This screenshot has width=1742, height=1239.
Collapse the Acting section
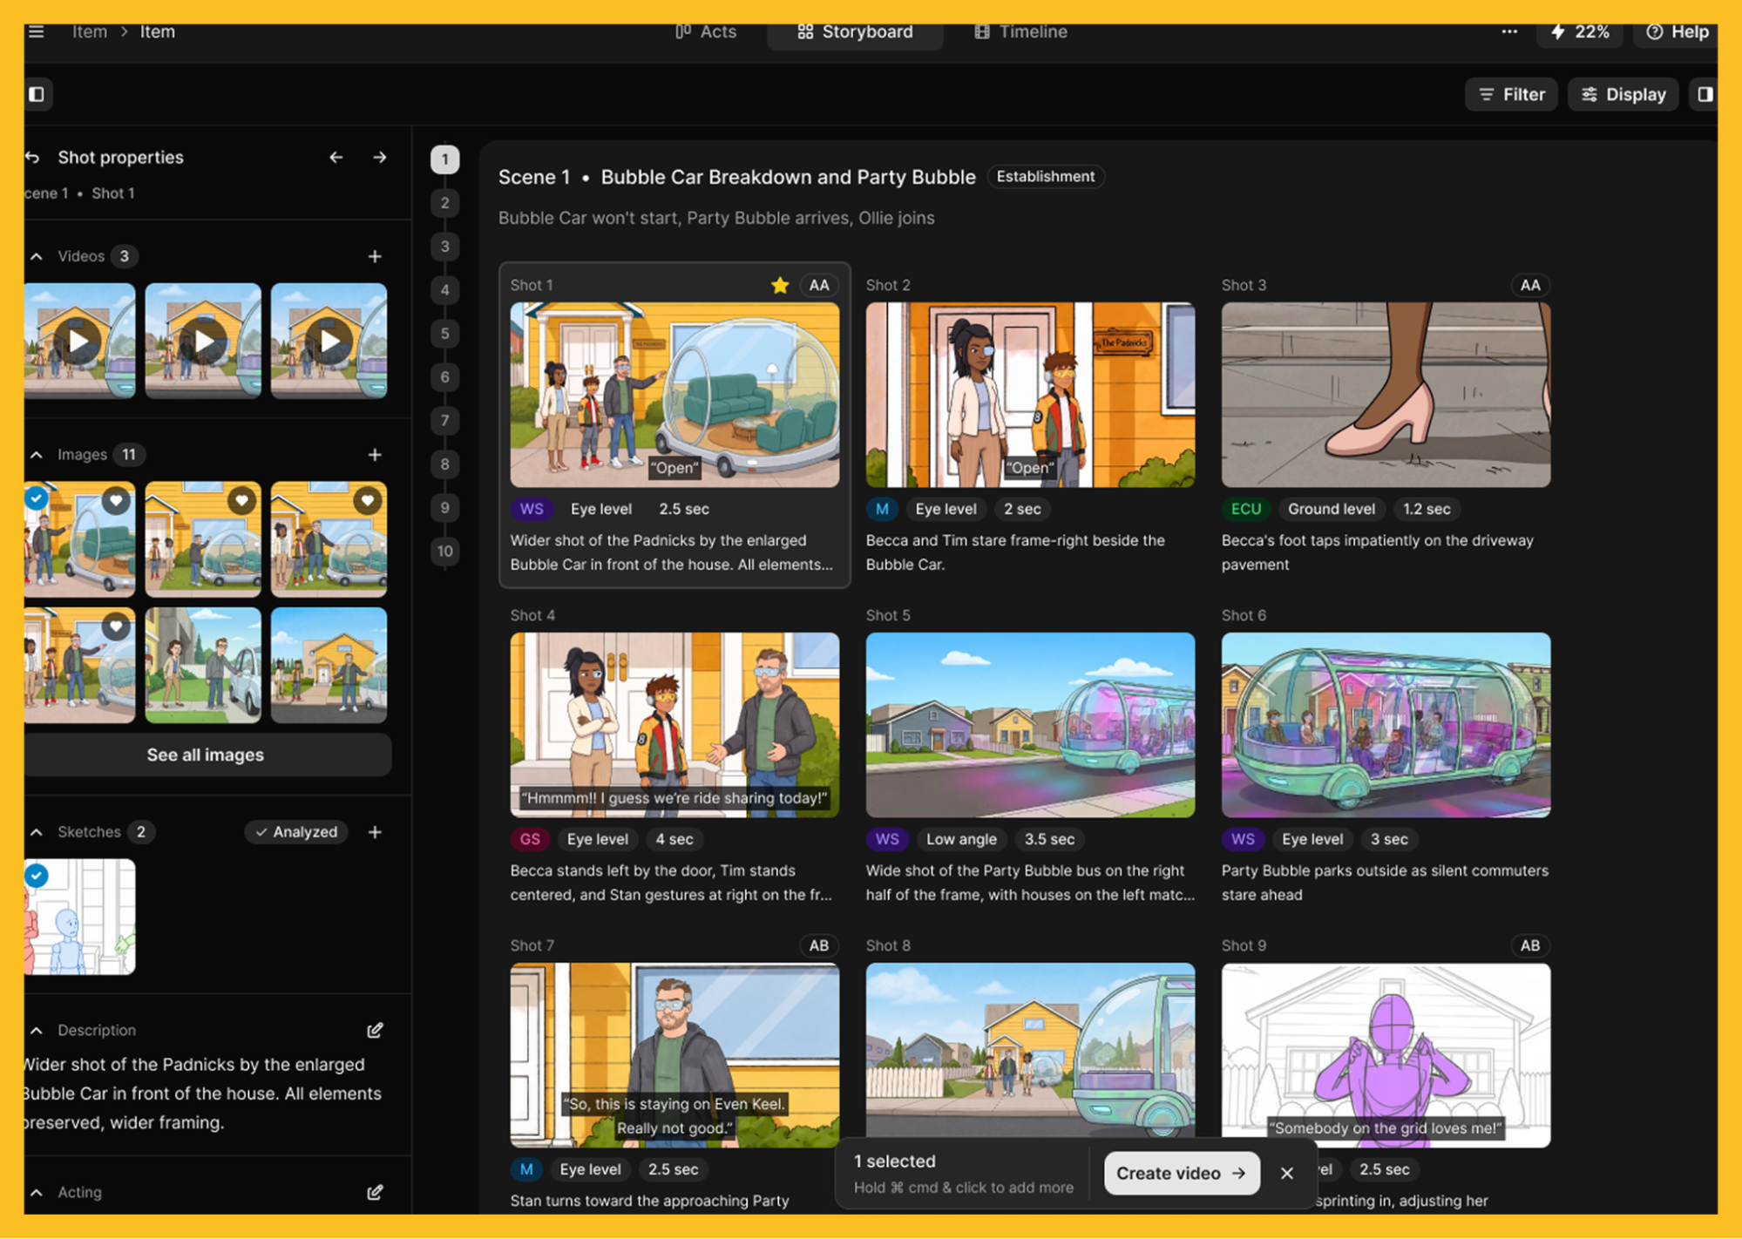click(37, 1193)
